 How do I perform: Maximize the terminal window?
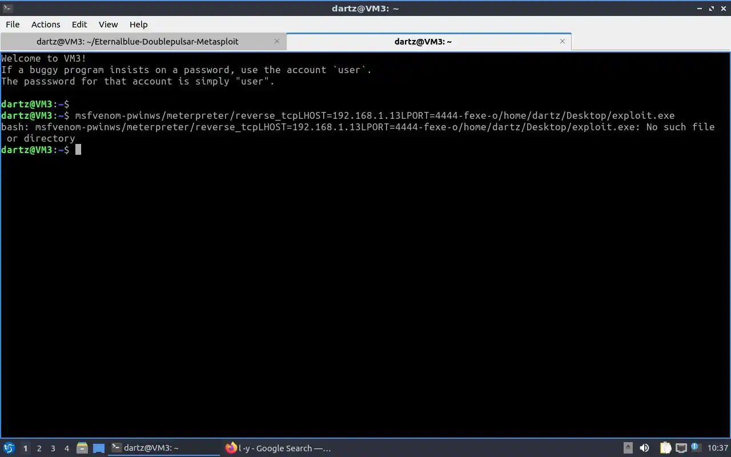pyautogui.click(x=712, y=8)
